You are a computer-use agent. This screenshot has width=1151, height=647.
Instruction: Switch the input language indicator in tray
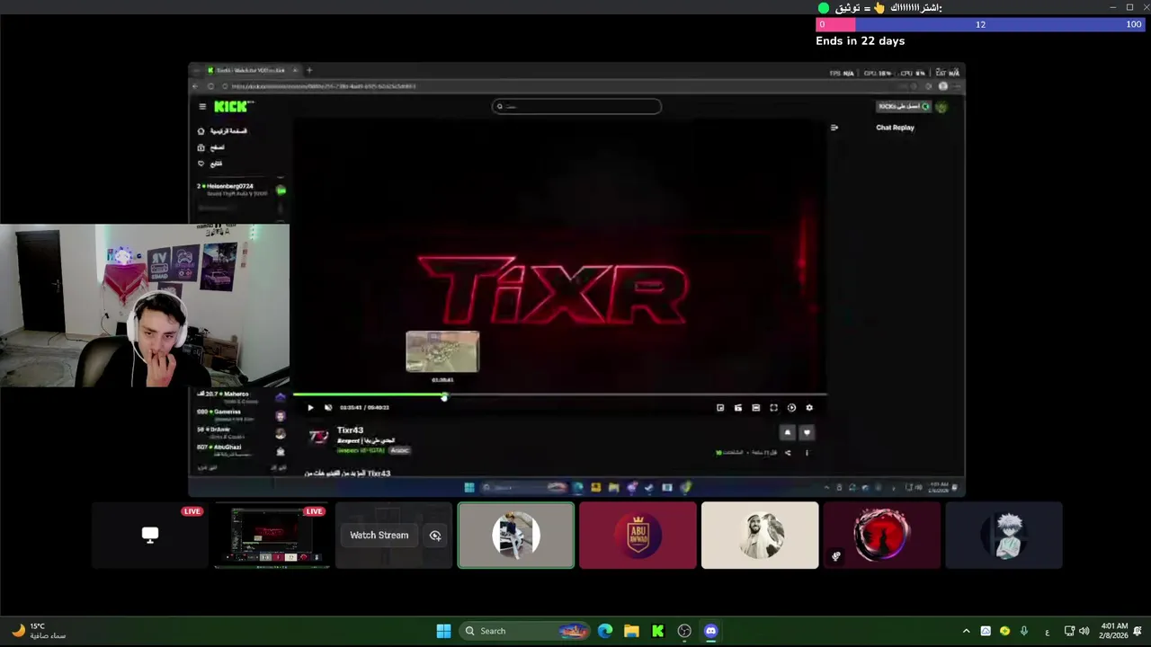click(x=1048, y=631)
